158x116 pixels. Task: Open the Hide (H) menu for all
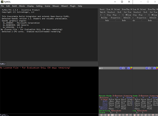coord(126,68)
